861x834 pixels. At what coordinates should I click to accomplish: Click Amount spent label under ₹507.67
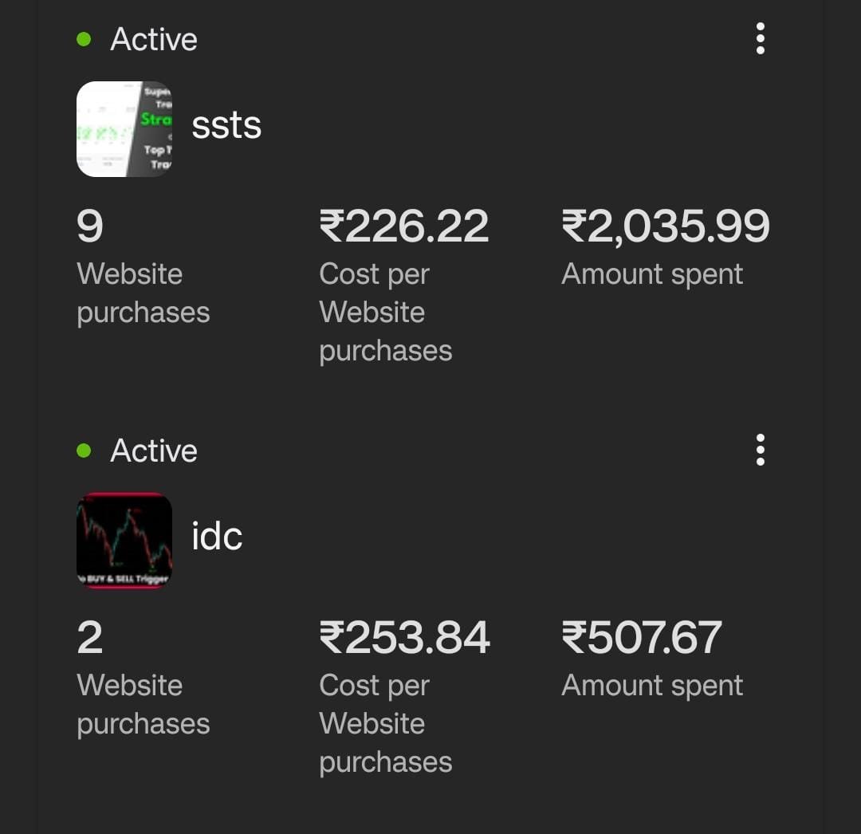click(x=652, y=686)
